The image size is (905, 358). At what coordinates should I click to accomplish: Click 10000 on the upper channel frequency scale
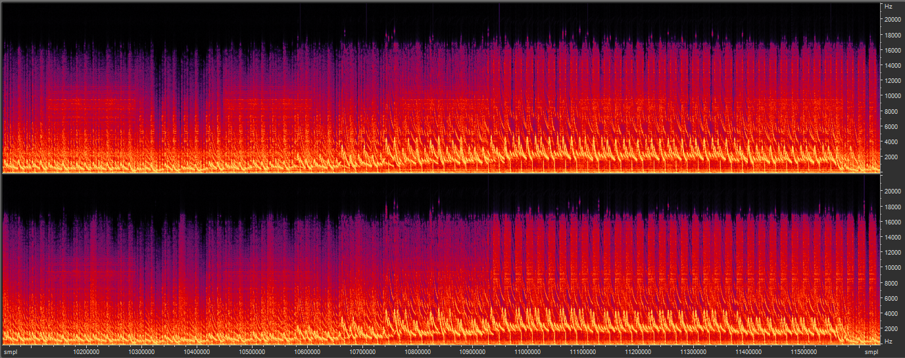tap(893, 96)
